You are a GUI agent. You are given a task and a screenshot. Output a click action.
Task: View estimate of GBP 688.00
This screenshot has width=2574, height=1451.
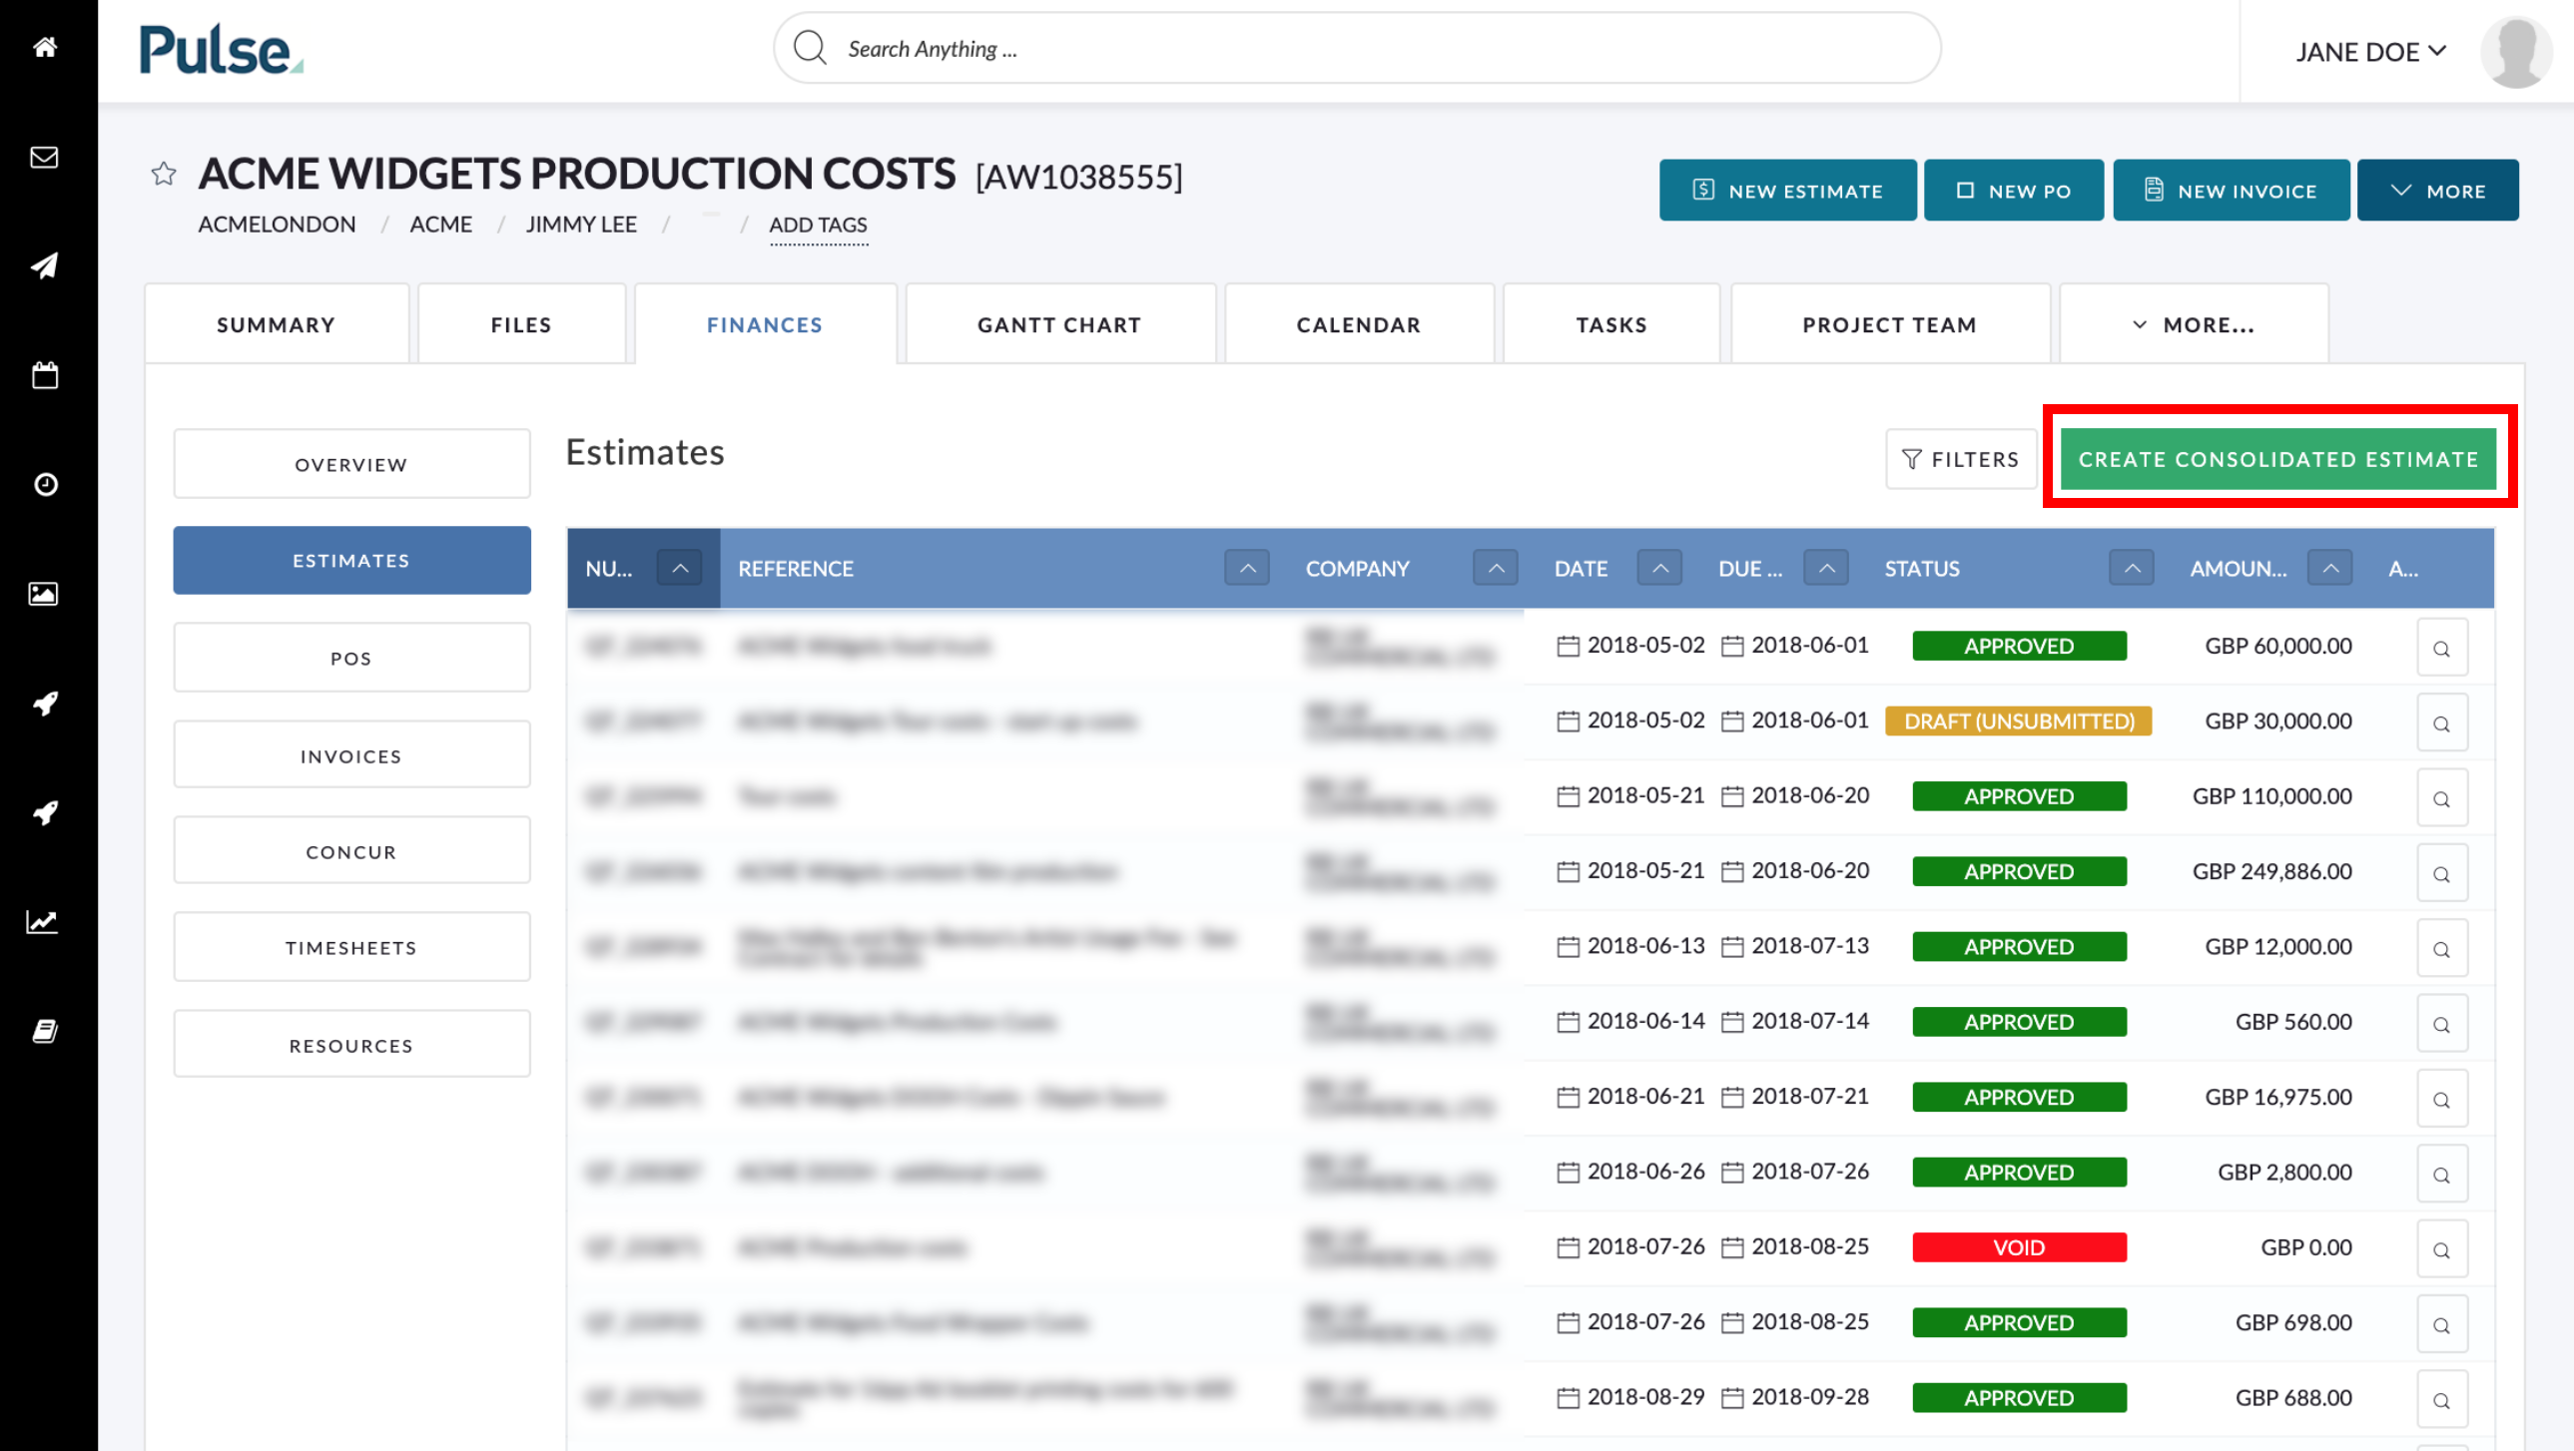[x=2441, y=1399]
